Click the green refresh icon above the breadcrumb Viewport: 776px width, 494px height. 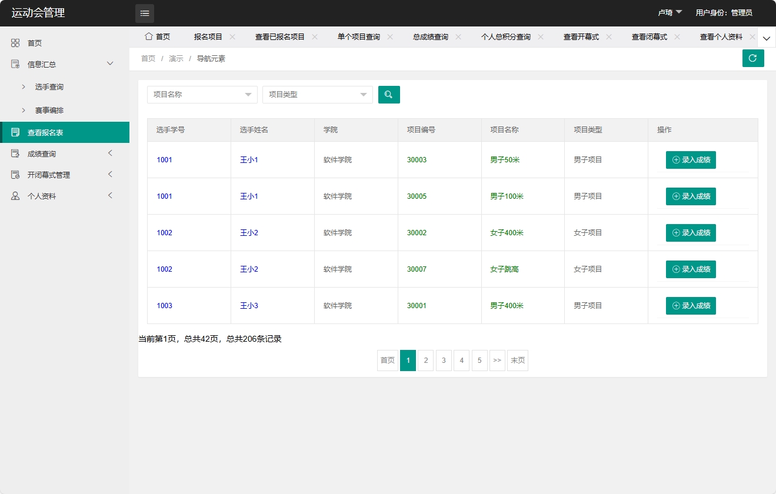(x=753, y=58)
